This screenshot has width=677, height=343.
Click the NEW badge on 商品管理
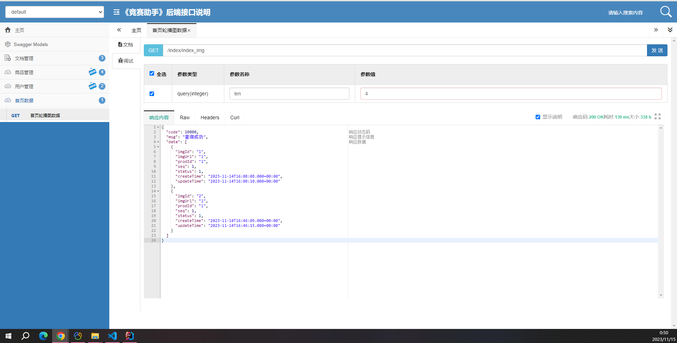point(92,72)
